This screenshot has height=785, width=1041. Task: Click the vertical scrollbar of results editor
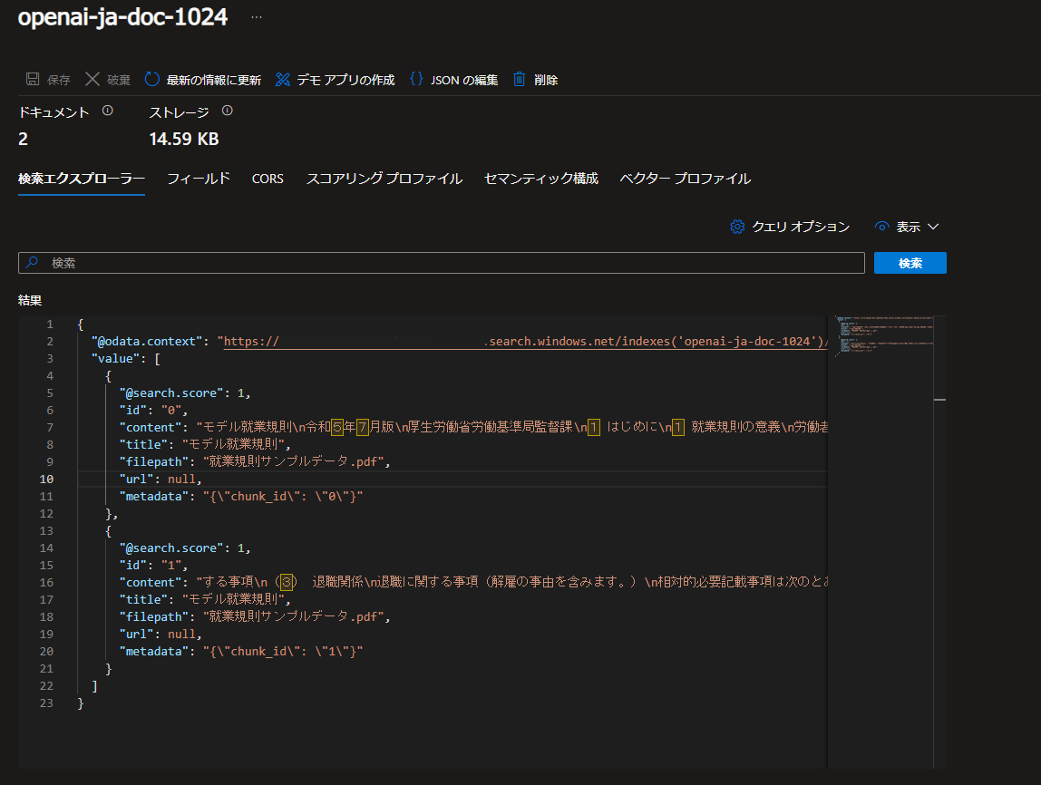coord(939,541)
